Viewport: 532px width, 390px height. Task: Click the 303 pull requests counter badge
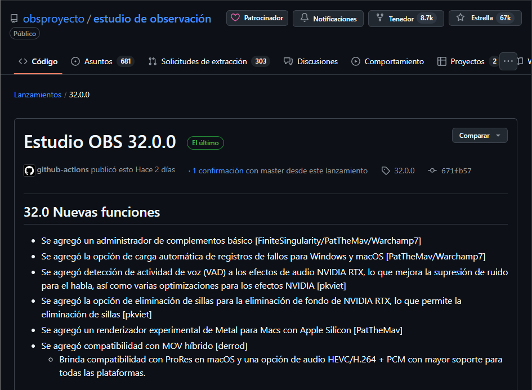click(x=261, y=61)
